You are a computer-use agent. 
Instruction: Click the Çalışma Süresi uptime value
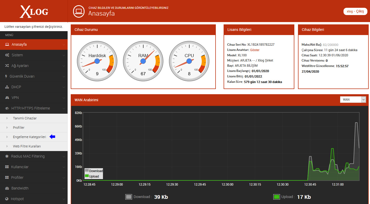pyautogui.click(x=341, y=50)
